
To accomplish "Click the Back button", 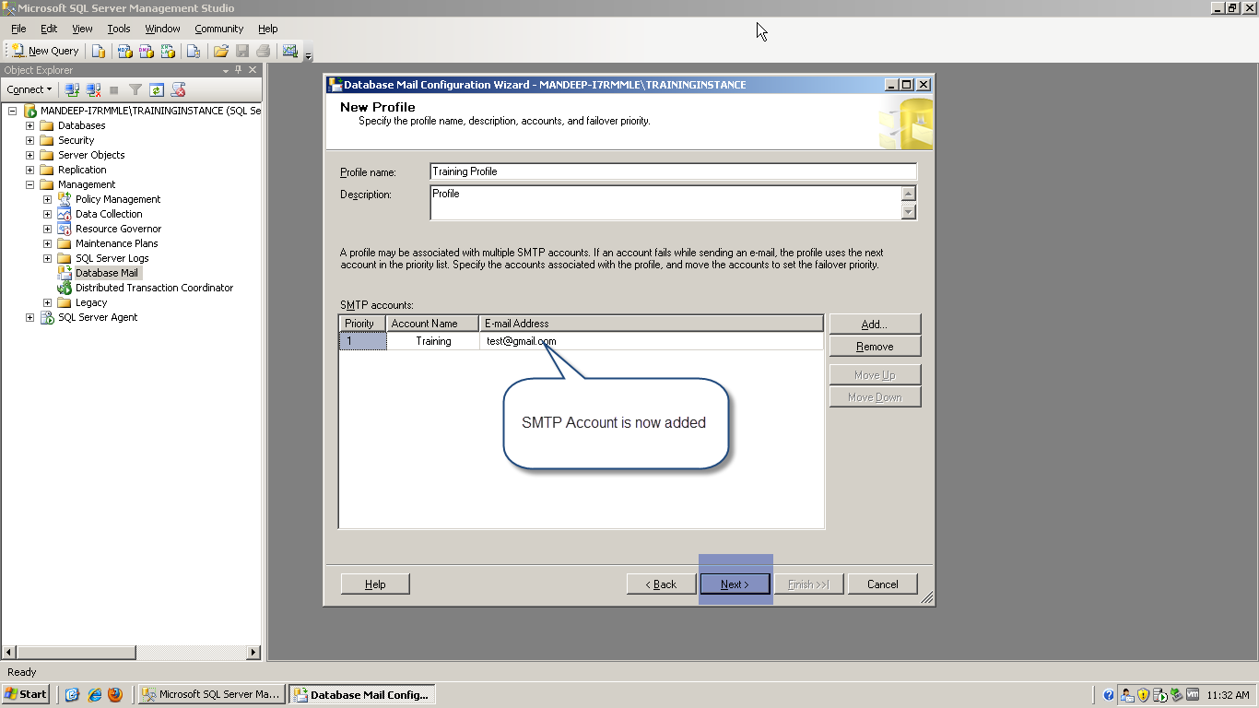I will pyautogui.click(x=661, y=584).
